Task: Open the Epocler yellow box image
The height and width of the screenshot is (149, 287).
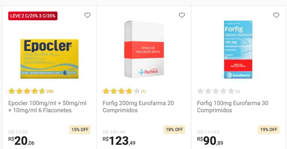Action: pyautogui.click(x=49, y=59)
